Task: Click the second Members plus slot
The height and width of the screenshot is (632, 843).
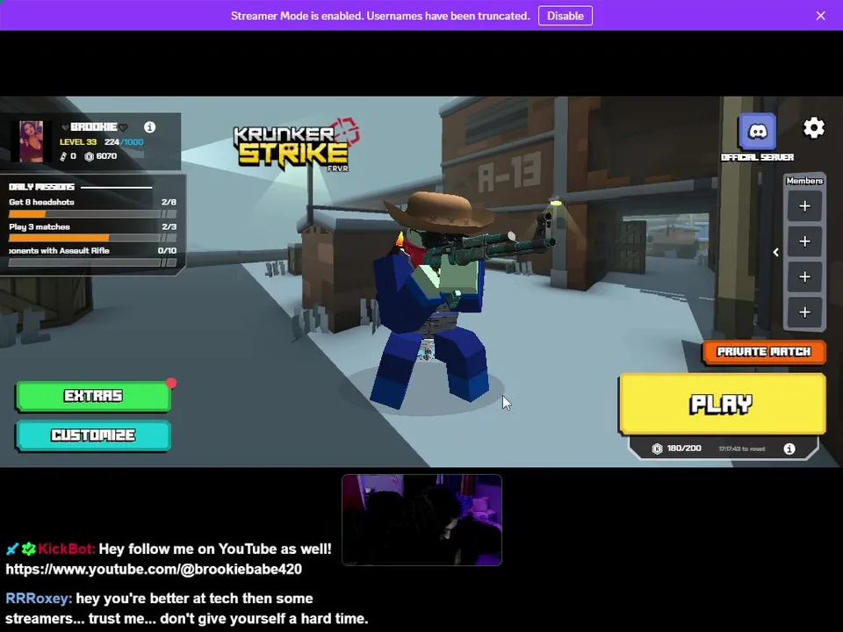Action: [x=804, y=242]
